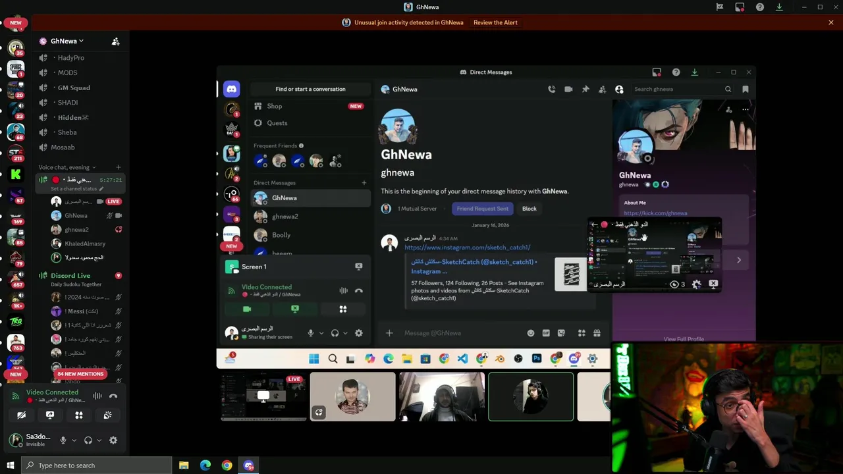
Task: Open the GhNewa server name dropdown
Action: coord(67,41)
